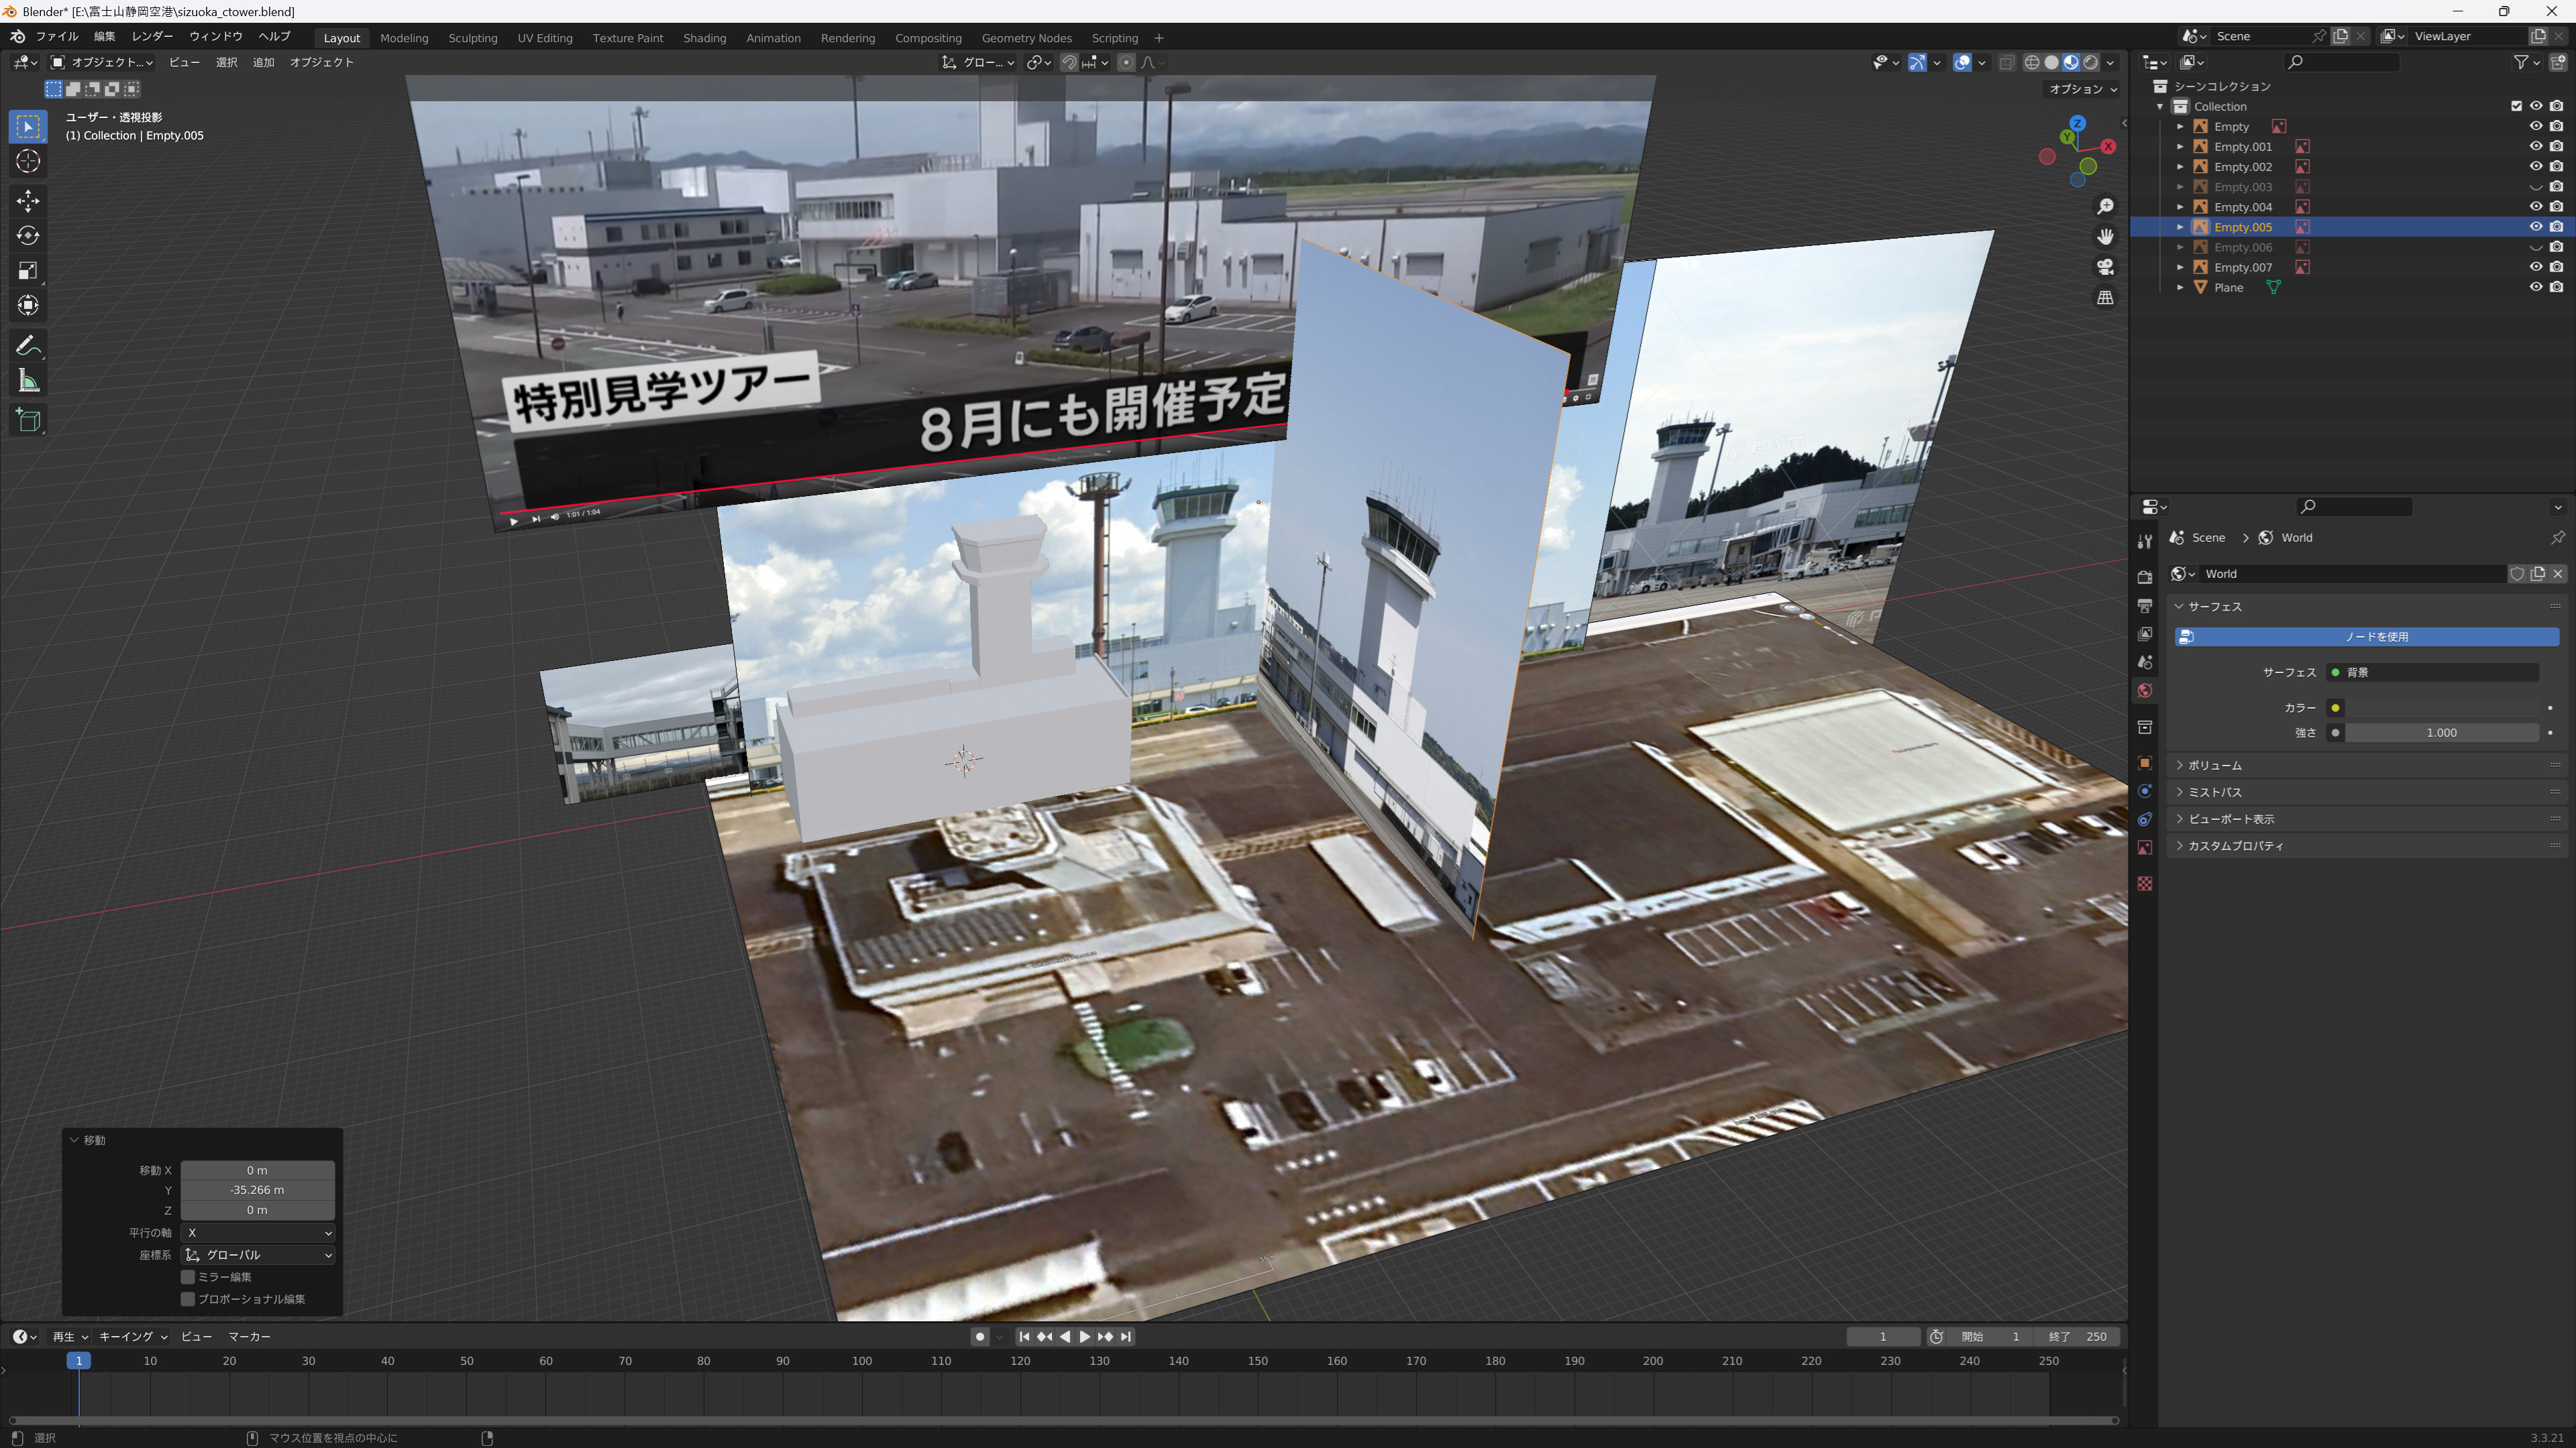
Task: Click the viewport pan hand icon
Action: [2105, 237]
